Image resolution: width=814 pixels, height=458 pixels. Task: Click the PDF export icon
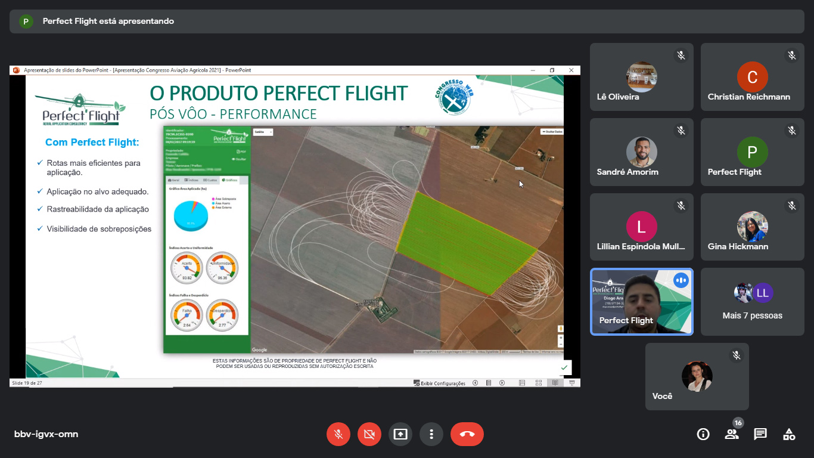click(x=241, y=151)
